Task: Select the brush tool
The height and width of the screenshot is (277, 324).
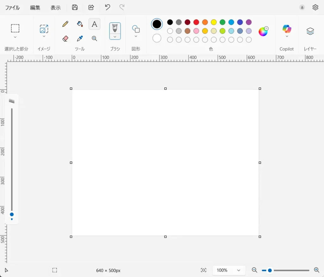Action: pos(115,28)
